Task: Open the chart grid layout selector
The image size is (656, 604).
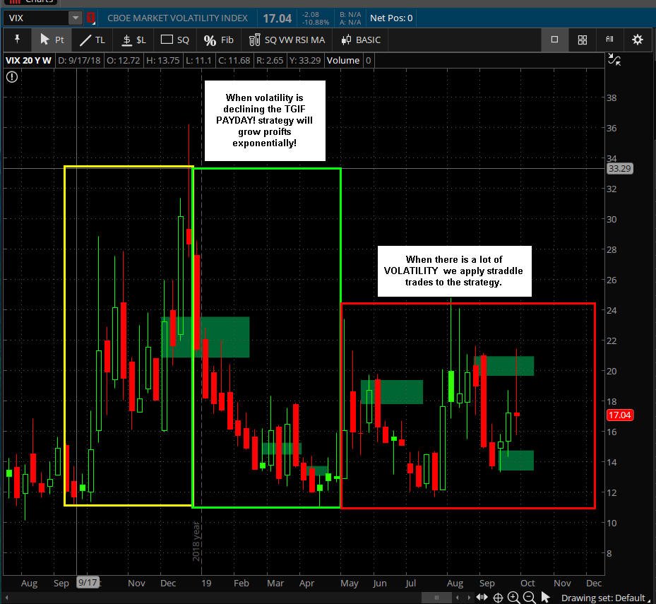Action: click(582, 40)
